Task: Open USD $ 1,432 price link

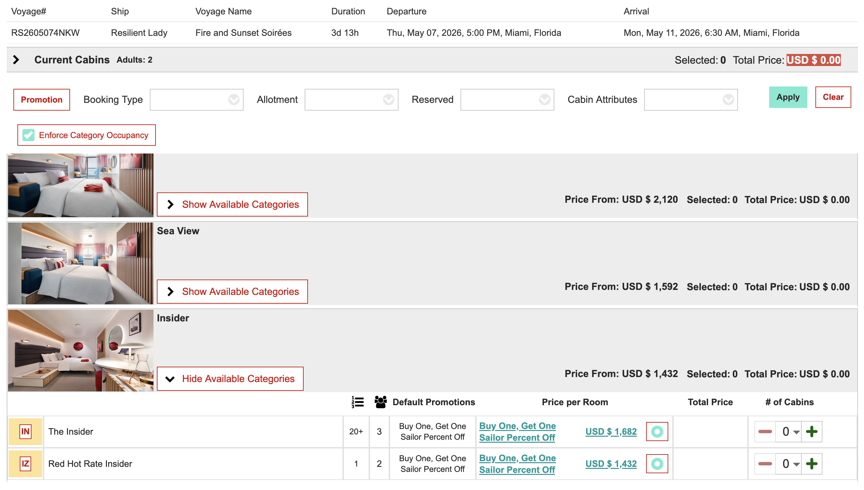Action: point(611,464)
